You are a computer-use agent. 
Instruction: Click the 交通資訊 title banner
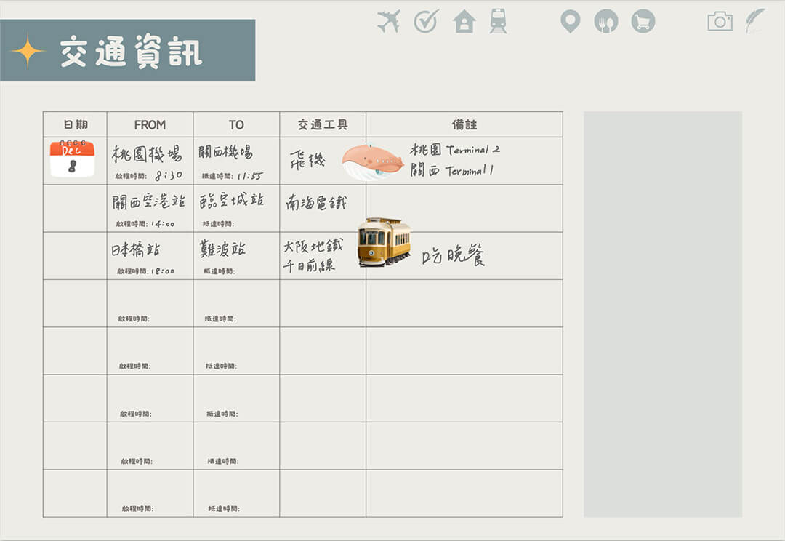click(127, 51)
